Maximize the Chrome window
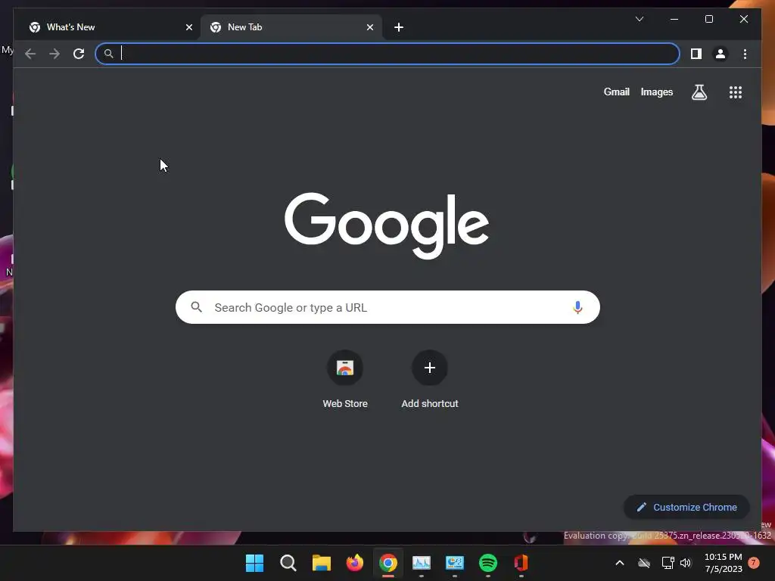The image size is (775, 581). tap(708, 19)
